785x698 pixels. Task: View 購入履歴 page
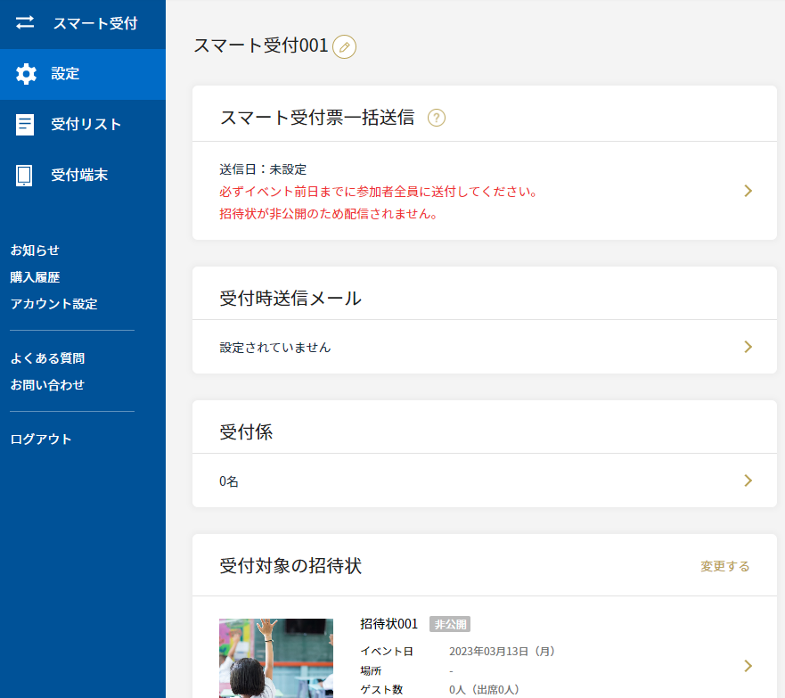point(35,277)
